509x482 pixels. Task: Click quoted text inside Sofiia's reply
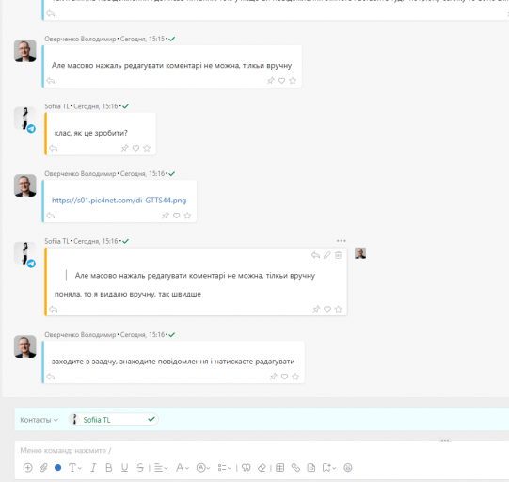[x=195, y=276]
